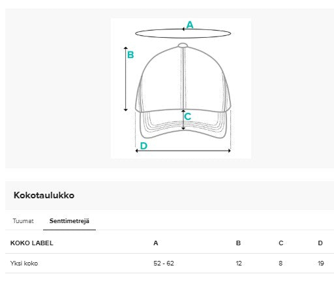
Task: Click the cap diagram image
Action: pos(181,88)
